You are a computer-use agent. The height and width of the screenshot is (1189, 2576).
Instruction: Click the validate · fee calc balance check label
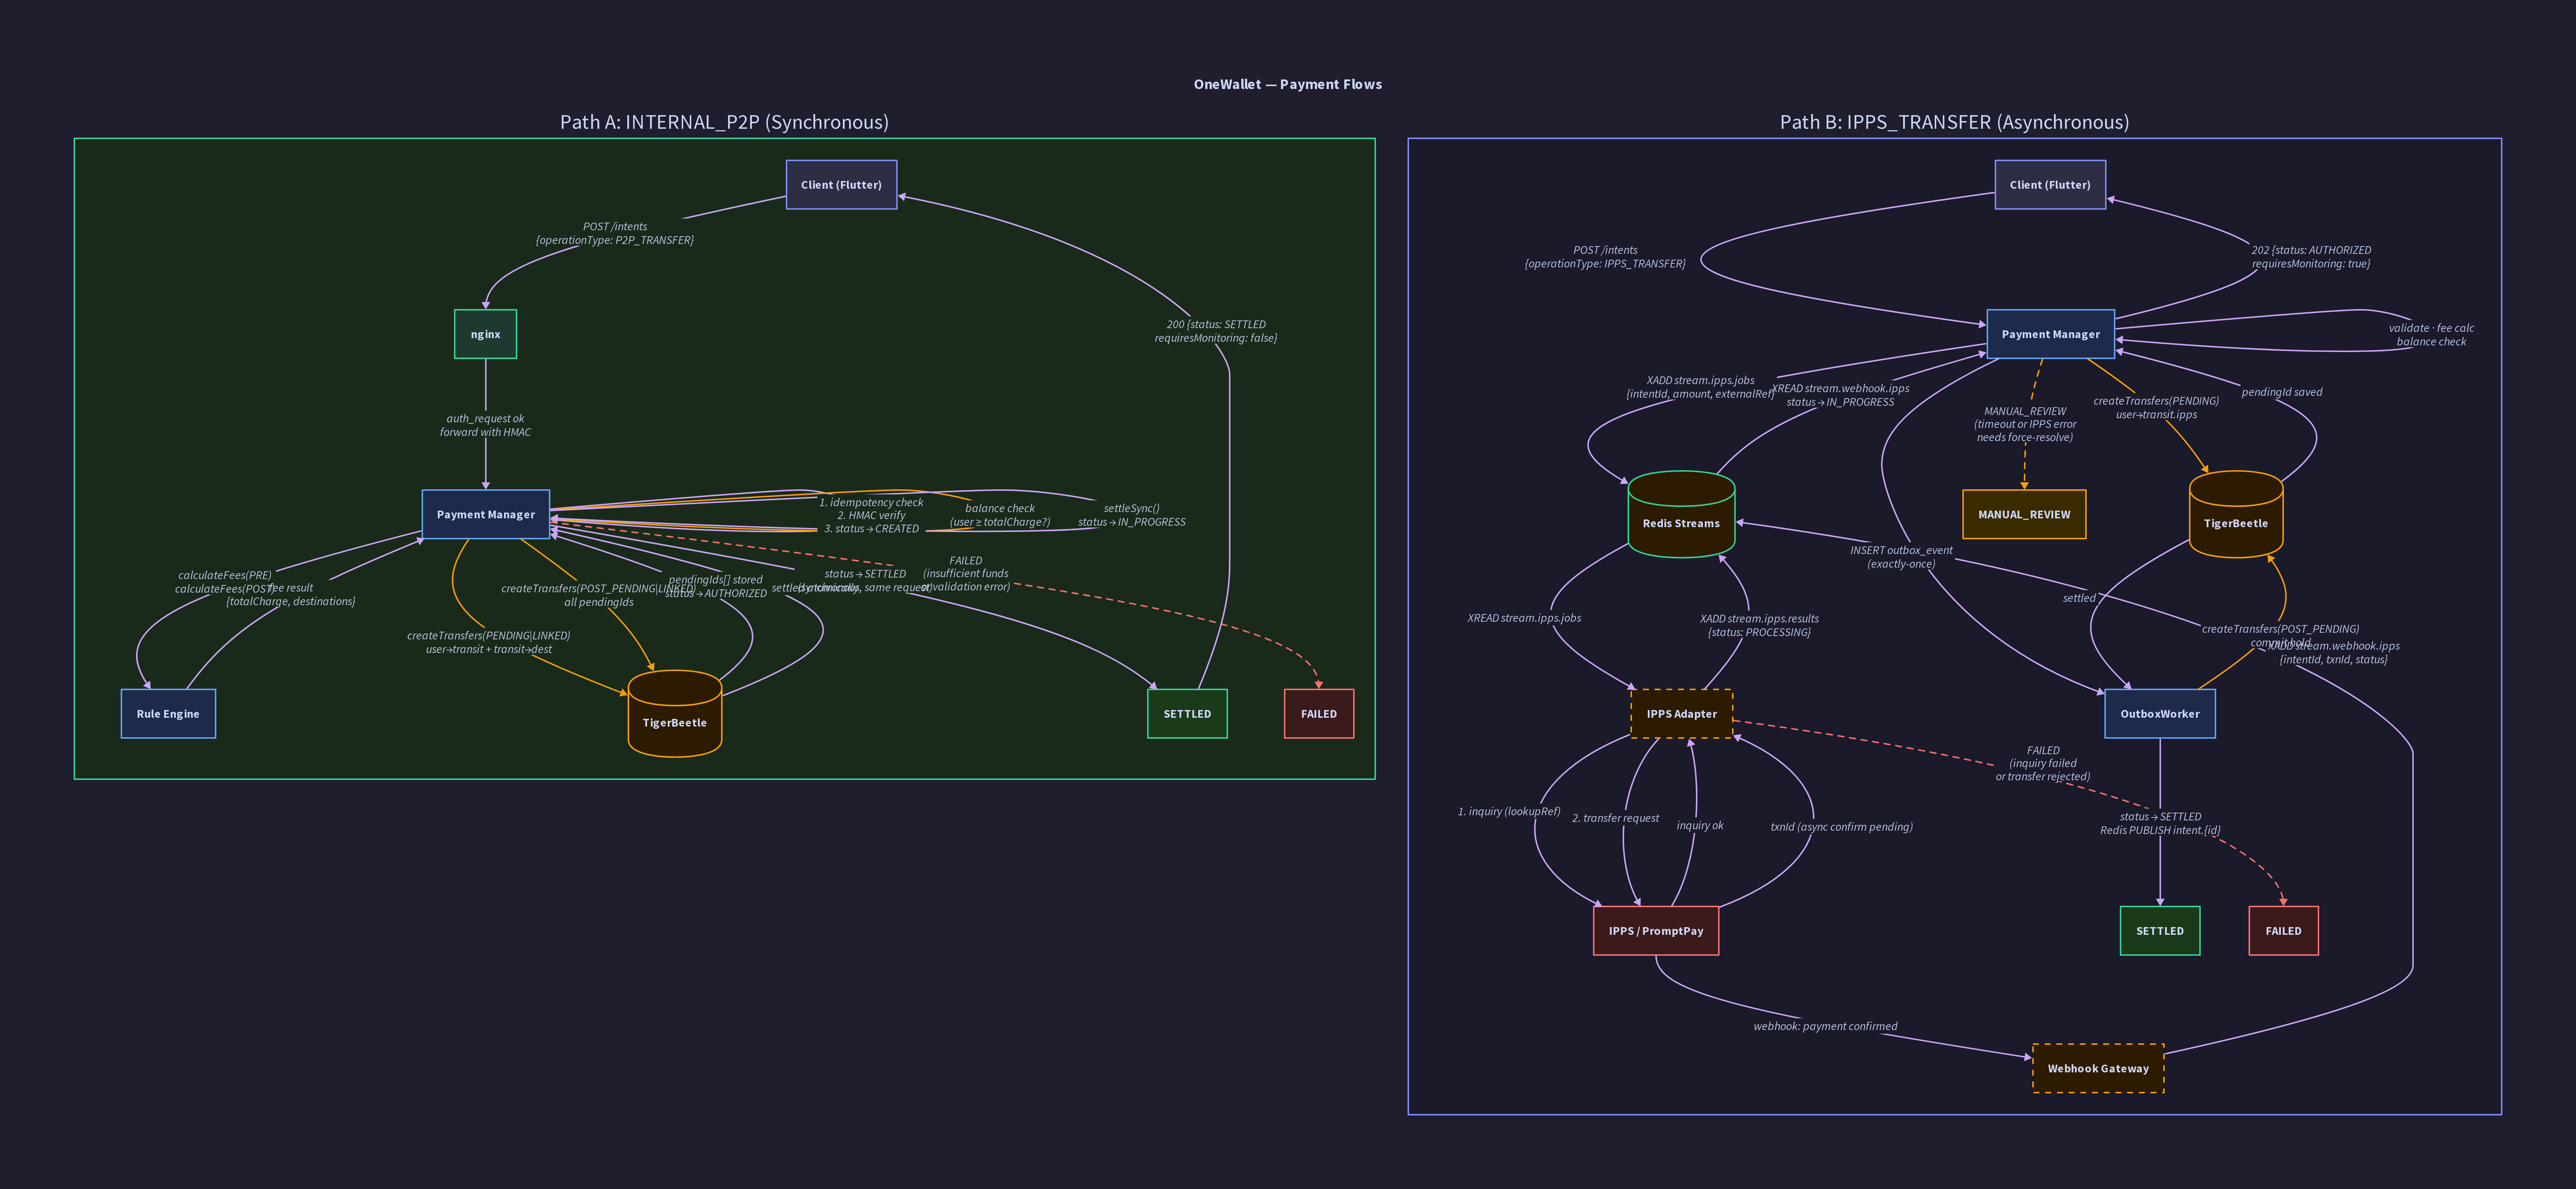coord(2431,335)
